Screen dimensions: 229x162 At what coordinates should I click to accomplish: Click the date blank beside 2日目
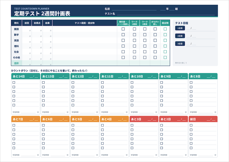pos(191,36)
